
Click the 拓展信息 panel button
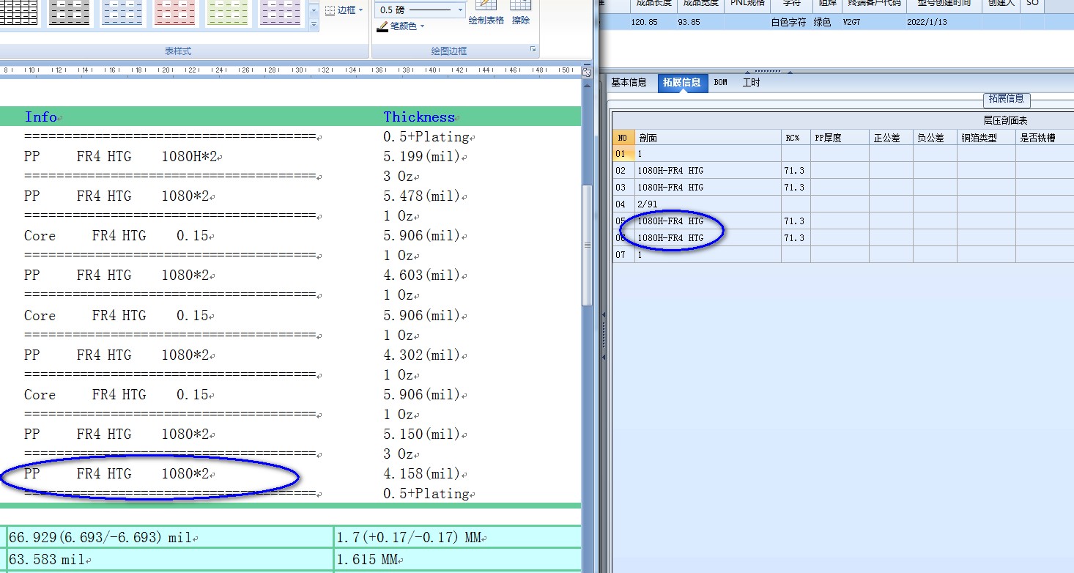pos(1007,99)
